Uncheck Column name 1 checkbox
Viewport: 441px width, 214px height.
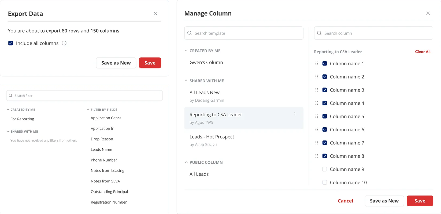coord(325,63)
